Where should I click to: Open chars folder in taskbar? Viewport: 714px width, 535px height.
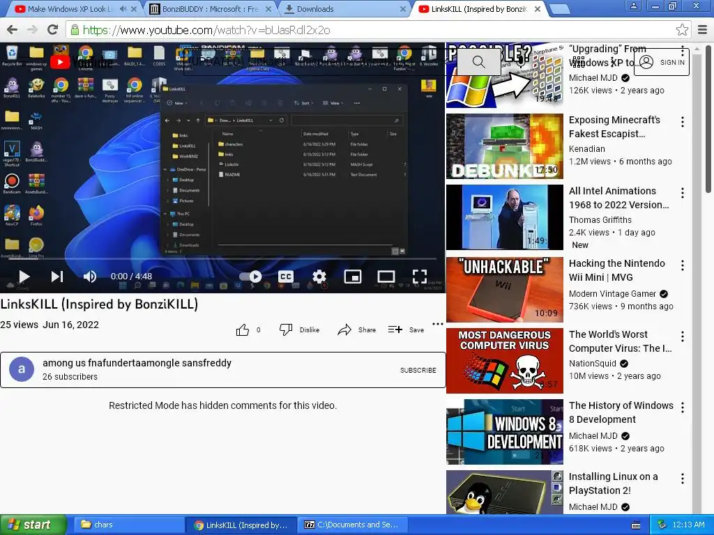128,525
